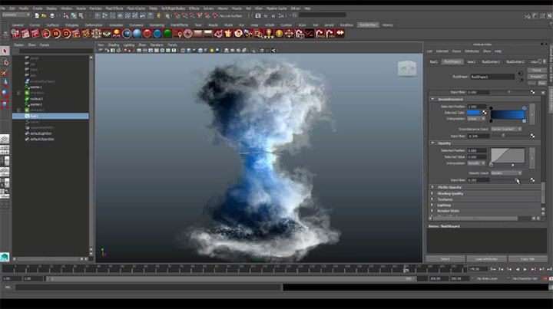Click the pause-symbol RenderMan shelf icon
This screenshot has width=553, height=309.
(x=56, y=34)
